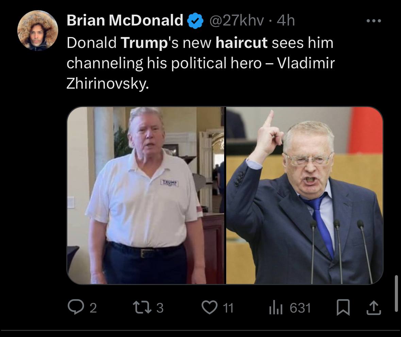This screenshot has width=401, height=337.
Task: Open the left photo with white polo shirt
Action: pos(146,195)
